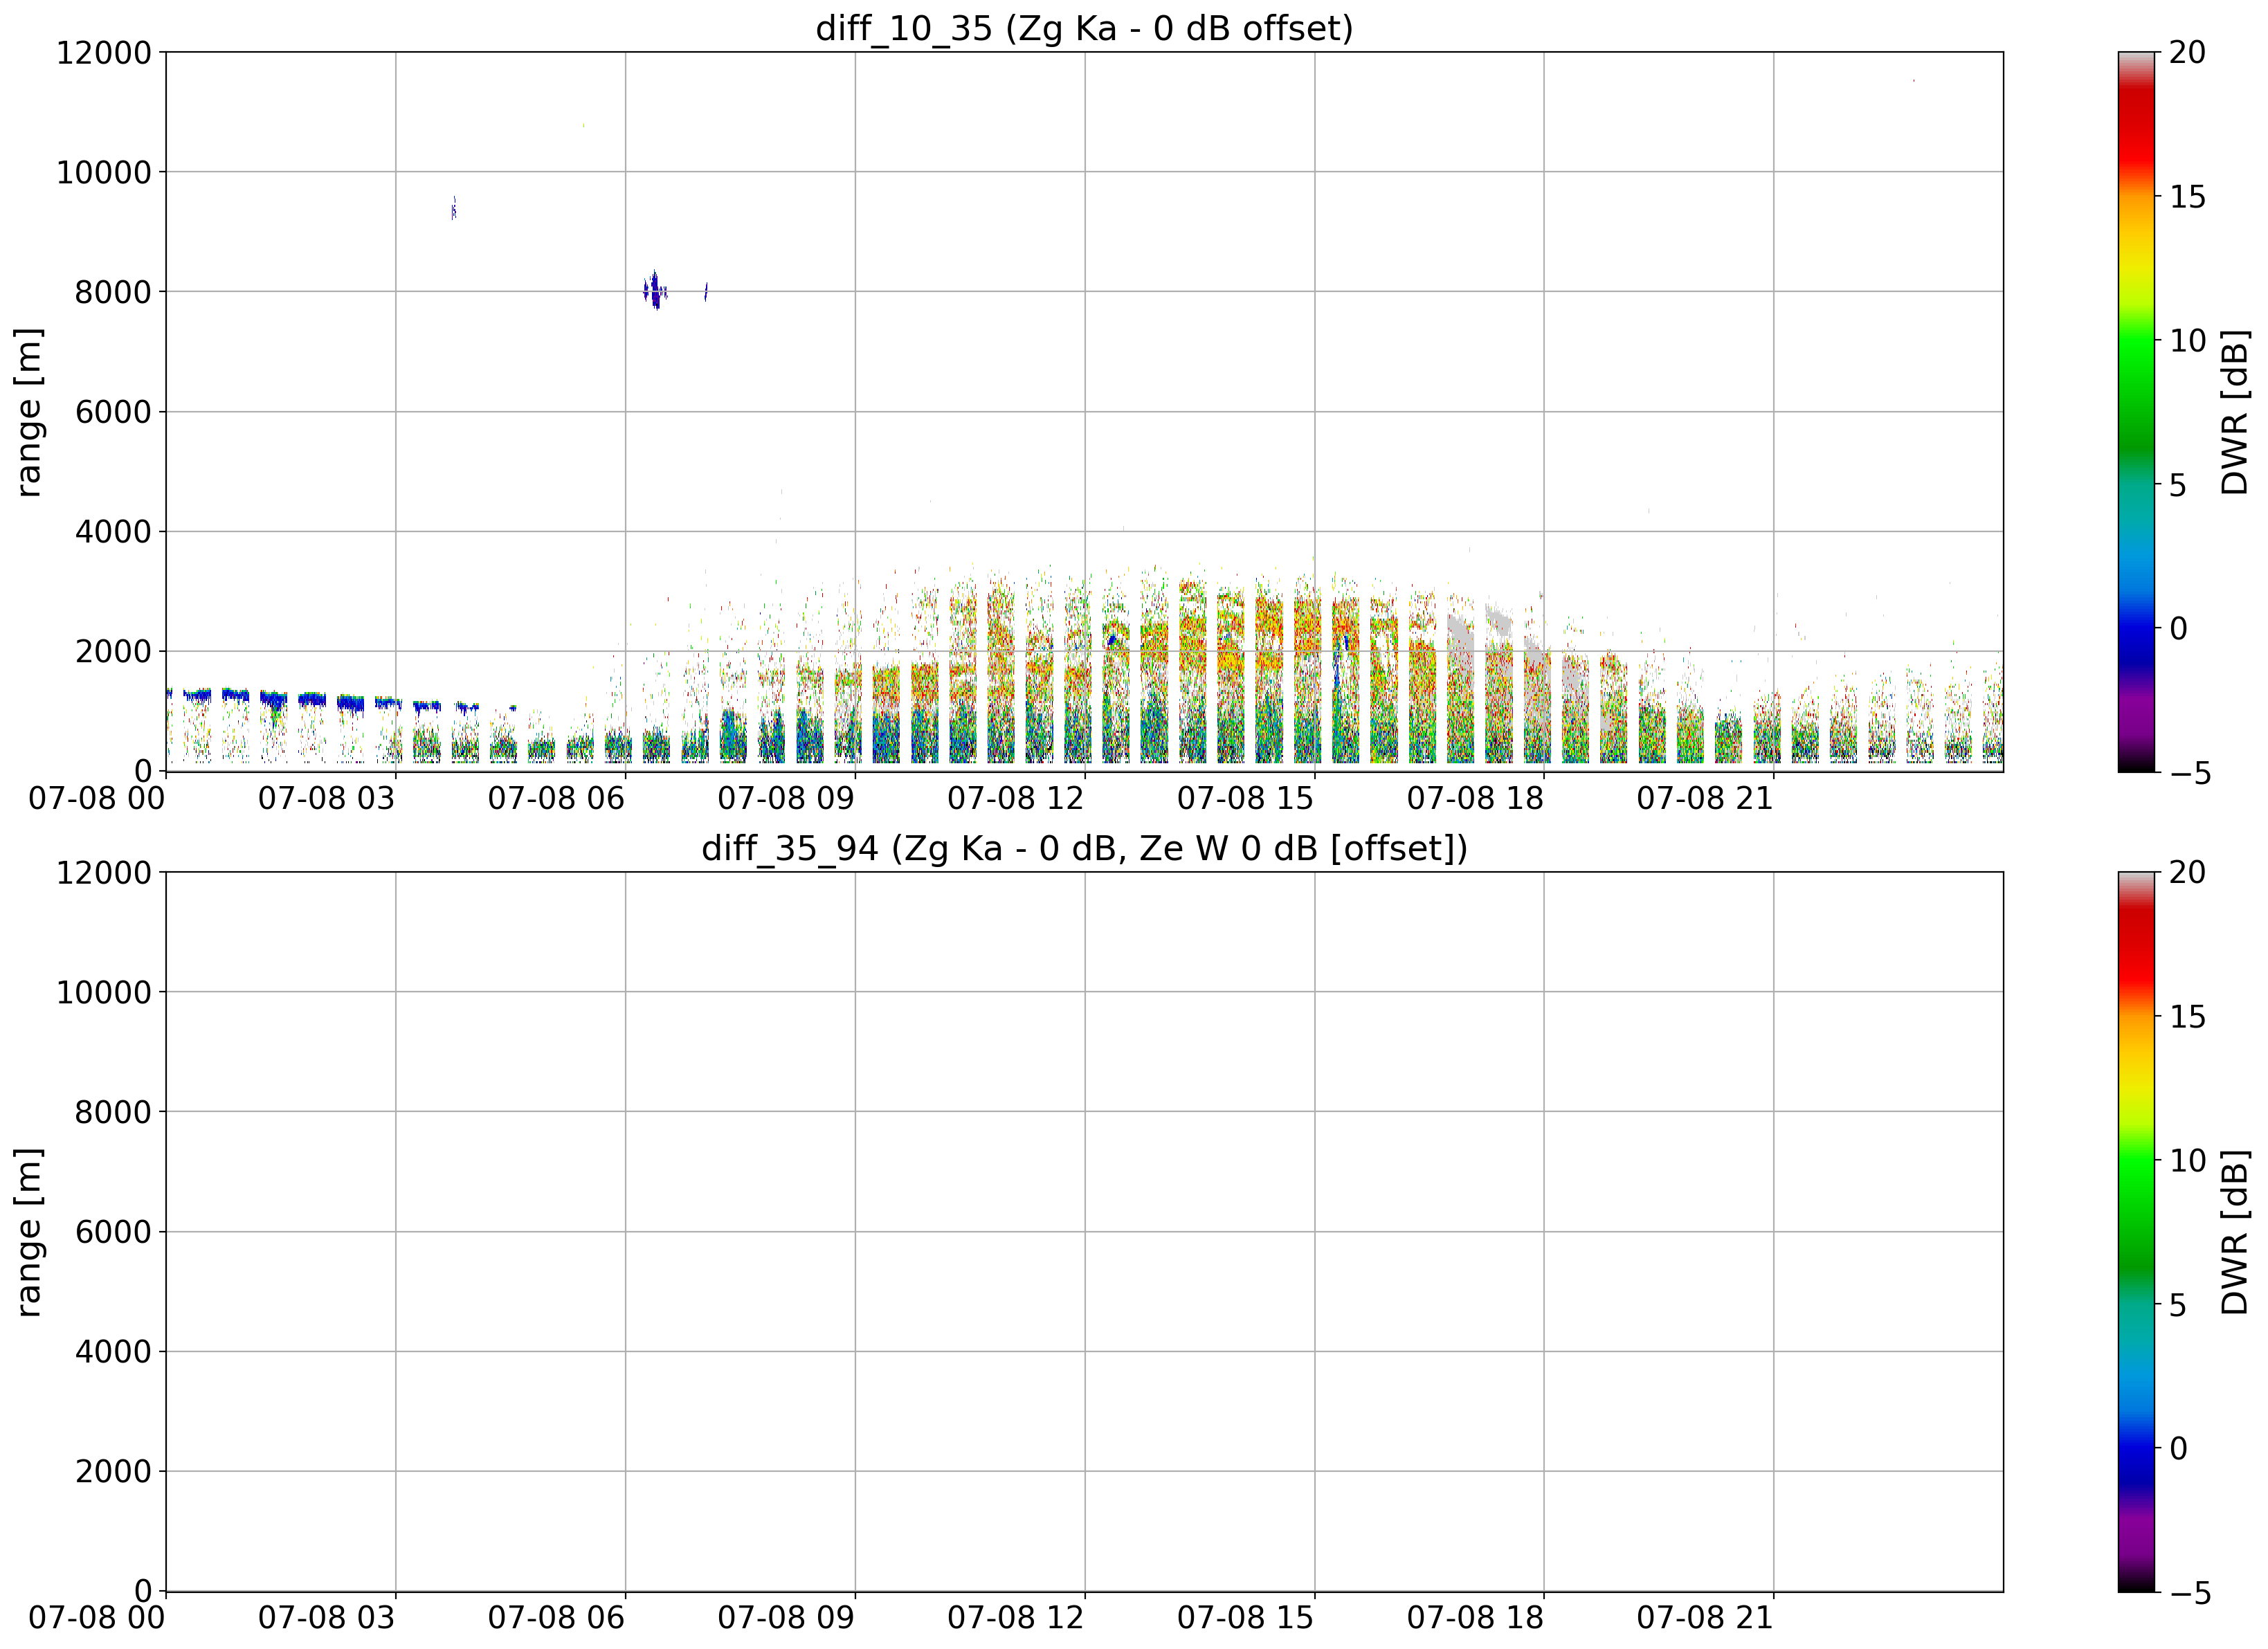Click the 6000 tick on the diff_10_35 range axis
The image size is (2268, 1649).
[x=113, y=413]
